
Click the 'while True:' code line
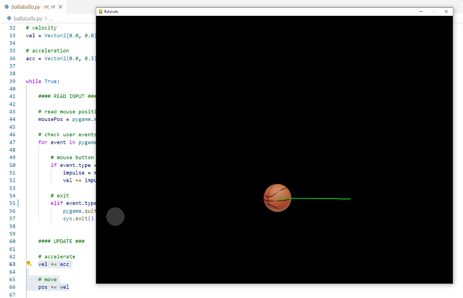point(42,81)
